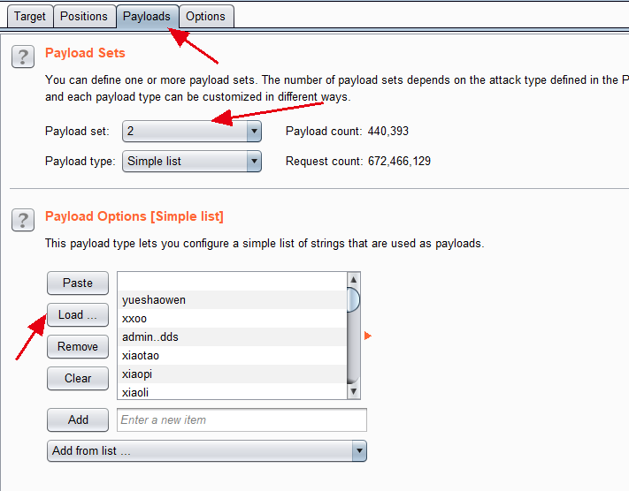Select admin..dds in the payload list

tap(232, 336)
